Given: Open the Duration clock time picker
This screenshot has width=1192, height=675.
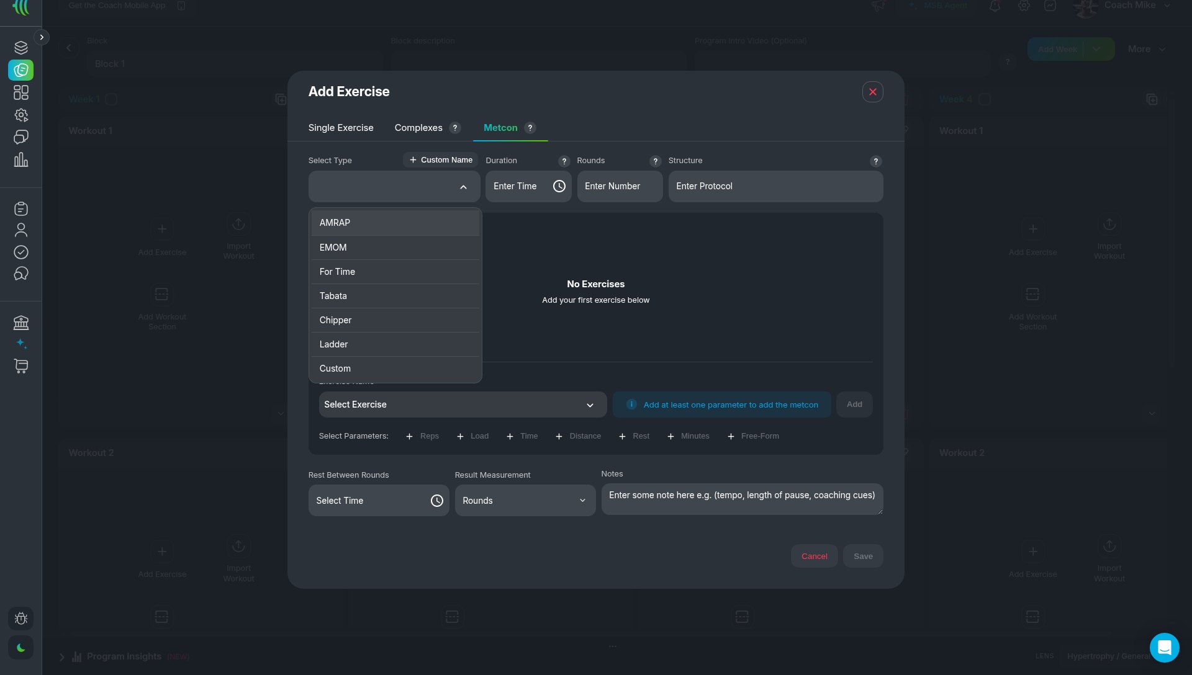Looking at the screenshot, I should click(559, 186).
